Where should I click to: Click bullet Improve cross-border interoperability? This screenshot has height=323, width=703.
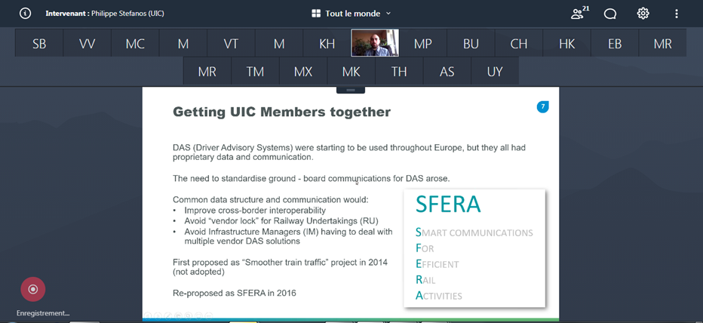(255, 210)
